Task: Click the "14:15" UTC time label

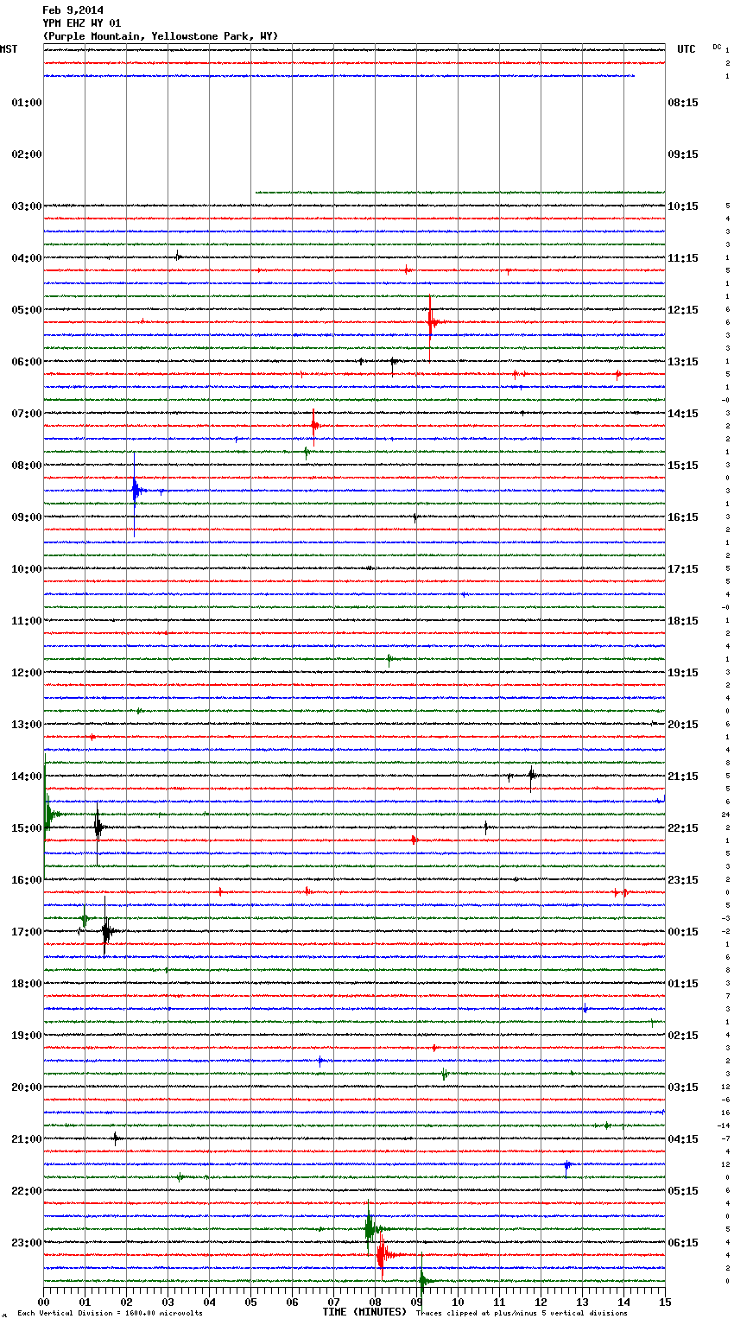Action: [x=683, y=414]
